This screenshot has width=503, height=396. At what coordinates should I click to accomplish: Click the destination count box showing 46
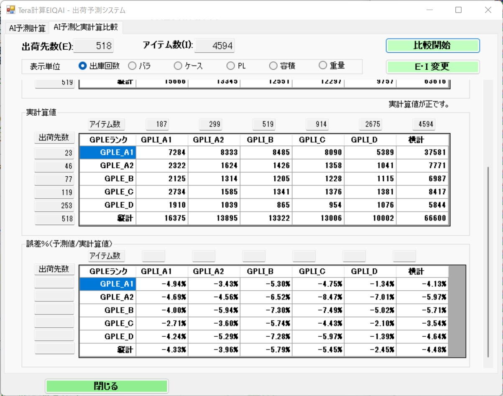click(54, 166)
